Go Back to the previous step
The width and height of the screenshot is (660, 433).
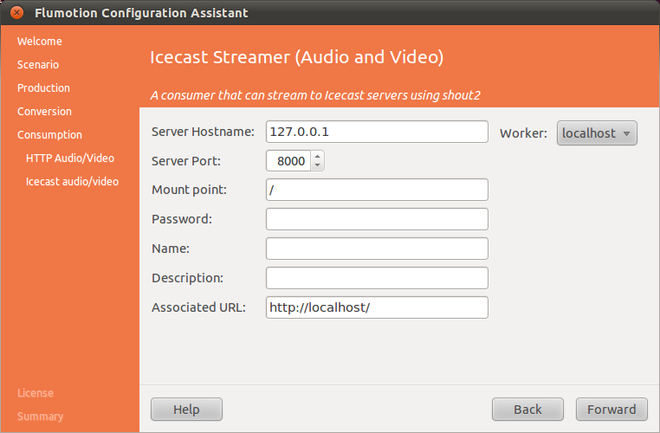point(527,410)
